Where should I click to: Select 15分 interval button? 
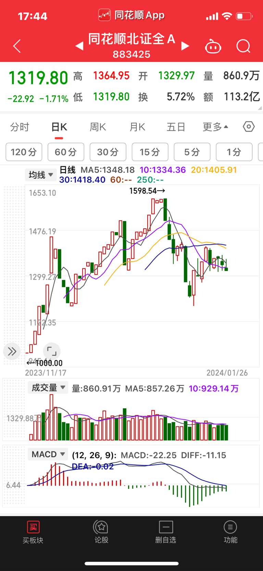(150, 152)
